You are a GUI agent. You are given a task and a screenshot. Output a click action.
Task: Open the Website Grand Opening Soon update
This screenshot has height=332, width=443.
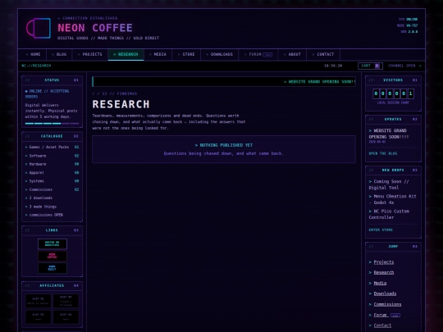pos(389,134)
